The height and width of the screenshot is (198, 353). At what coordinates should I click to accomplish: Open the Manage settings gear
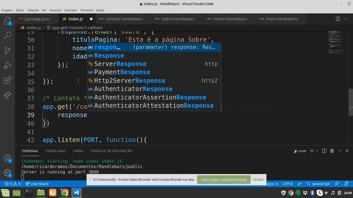7,173
